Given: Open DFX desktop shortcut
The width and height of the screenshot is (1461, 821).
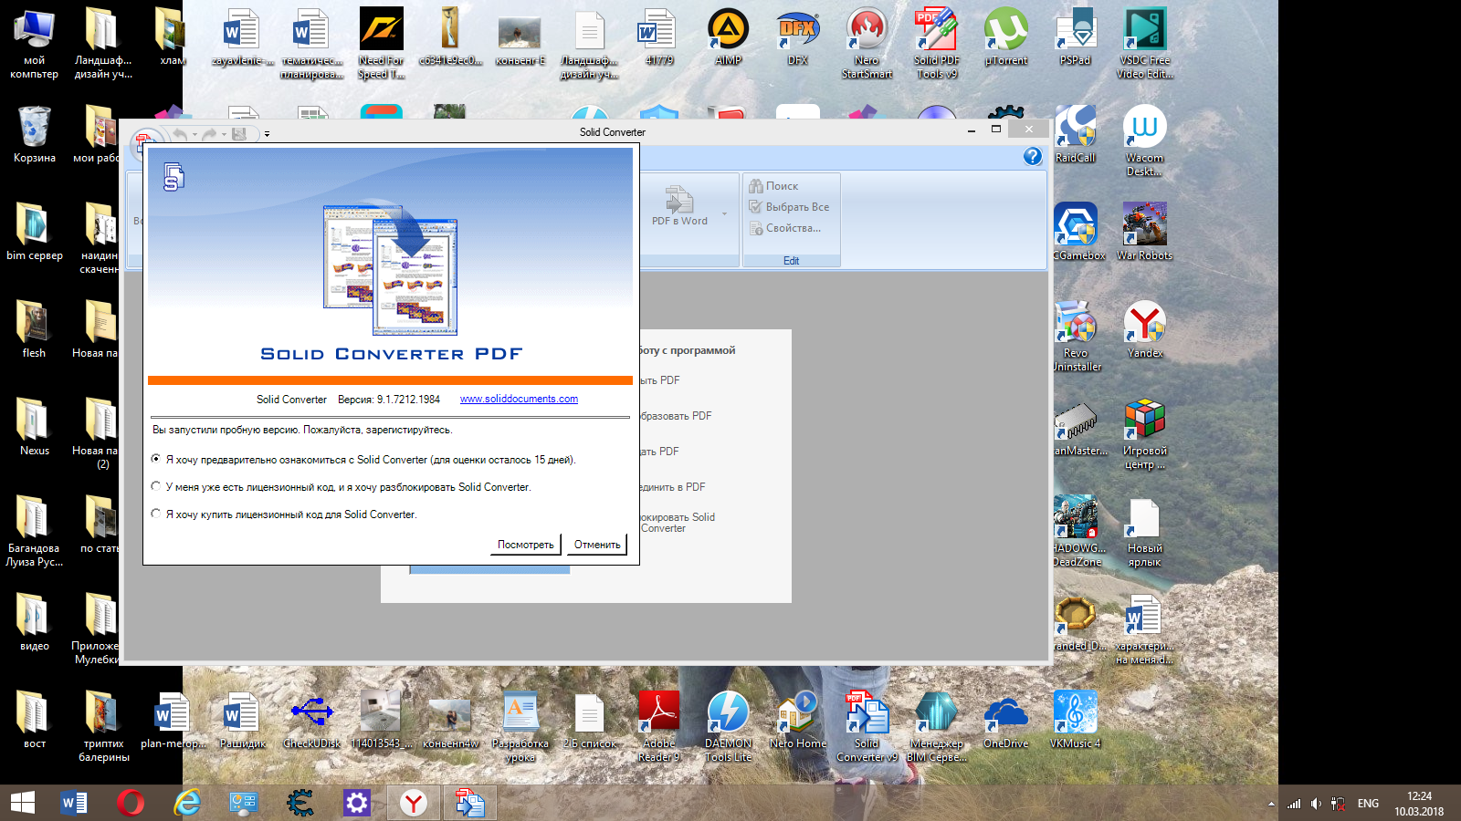Looking at the screenshot, I should (x=797, y=37).
